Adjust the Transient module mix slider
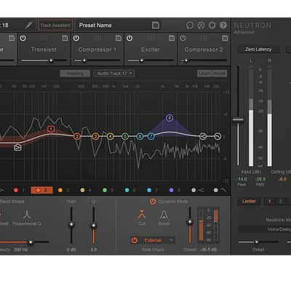291x291 pixels. pyautogui.click(x=44, y=60)
